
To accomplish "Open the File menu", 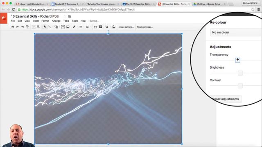I will click(x=13, y=21).
